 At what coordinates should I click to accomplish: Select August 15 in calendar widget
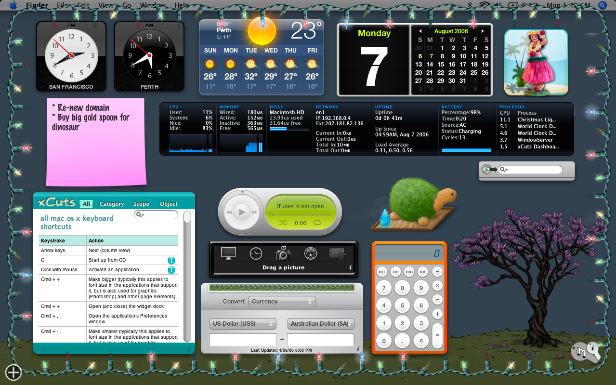tap(441, 64)
